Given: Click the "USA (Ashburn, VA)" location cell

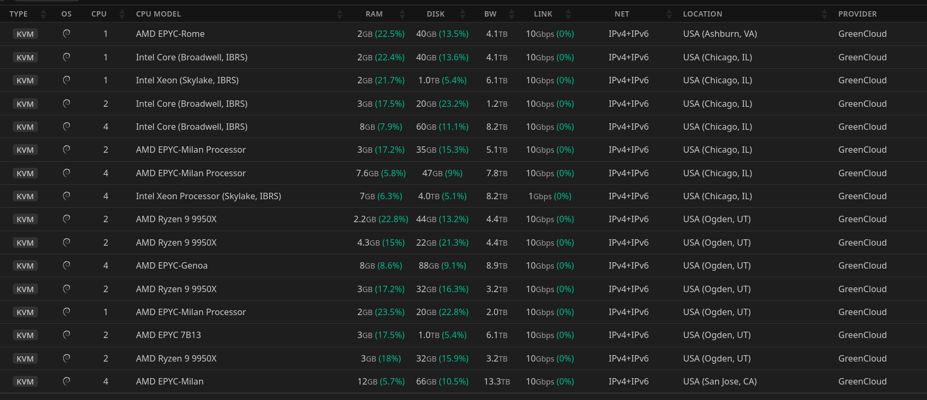Looking at the screenshot, I should (720, 34).
